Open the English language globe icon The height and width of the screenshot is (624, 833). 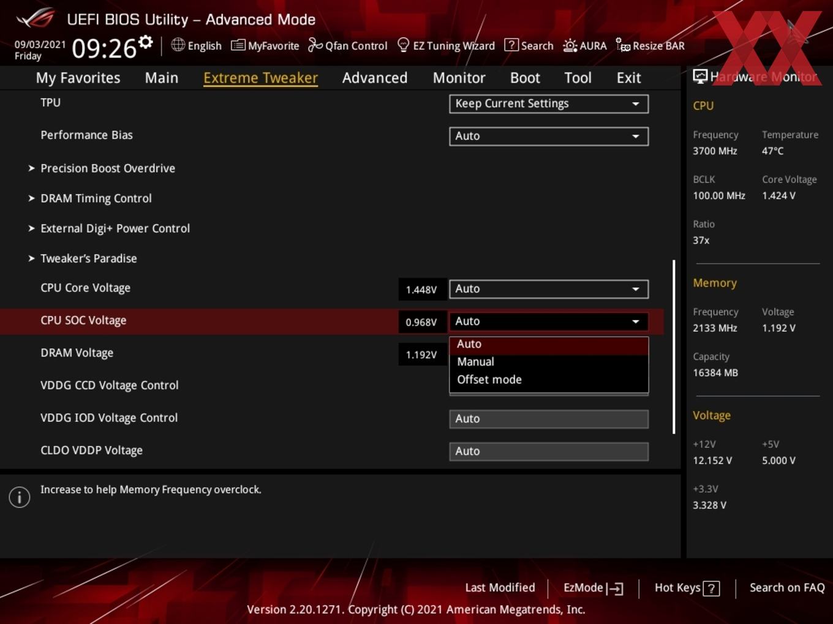[178, 45]
